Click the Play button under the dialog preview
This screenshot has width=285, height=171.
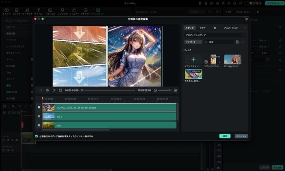pos(54,90)
